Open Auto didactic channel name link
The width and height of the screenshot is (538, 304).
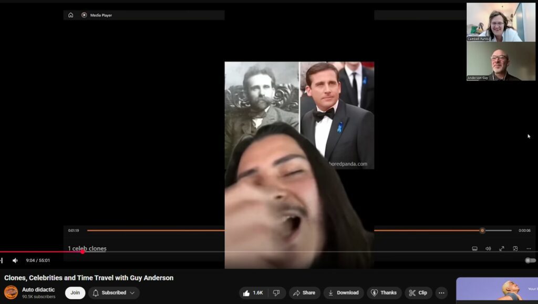pos(38,290)
